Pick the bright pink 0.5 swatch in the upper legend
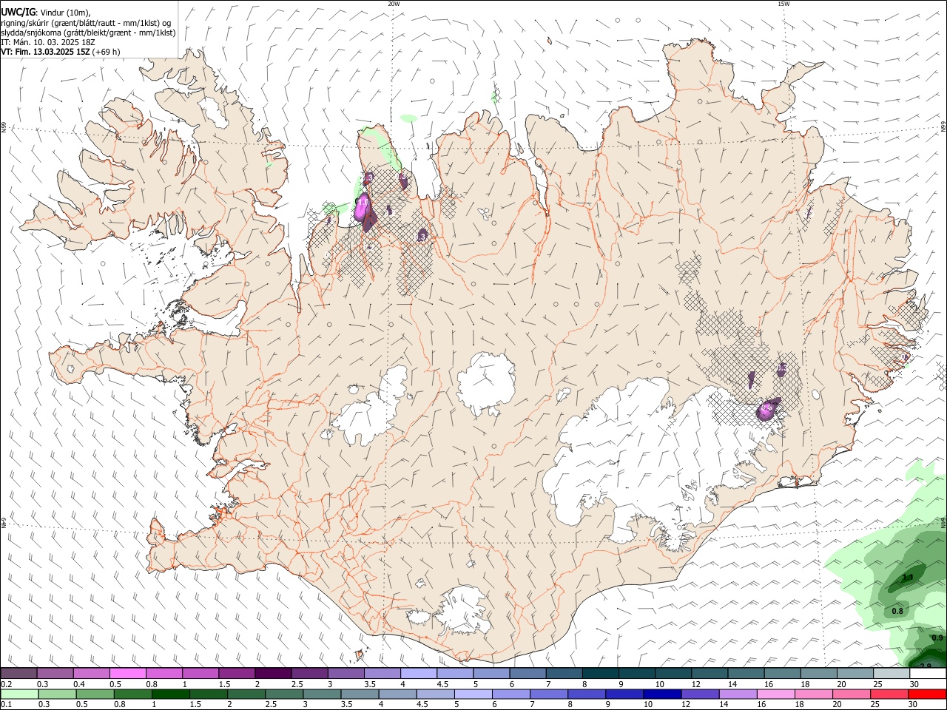 (127, 674)
